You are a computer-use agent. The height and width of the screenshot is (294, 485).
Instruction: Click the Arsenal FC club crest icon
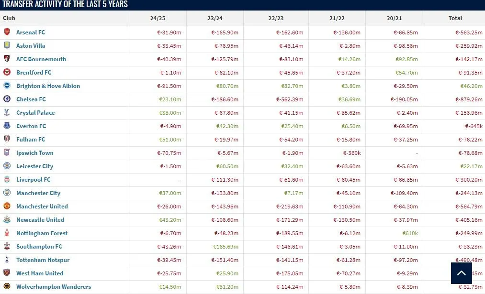point(7,32)
